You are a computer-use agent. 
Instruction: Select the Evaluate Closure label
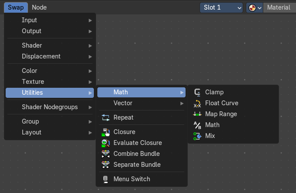(x=138, y=143)
